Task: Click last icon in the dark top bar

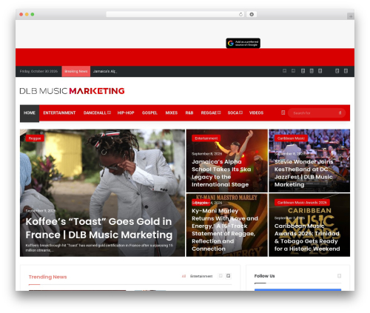Action: pos(346,71)
